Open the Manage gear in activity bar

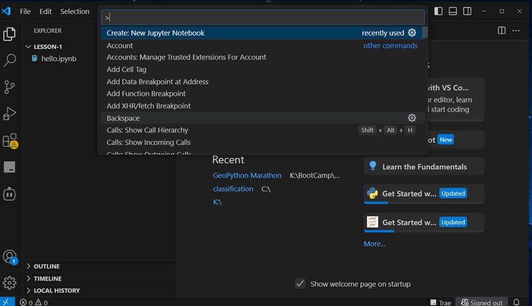9,283
